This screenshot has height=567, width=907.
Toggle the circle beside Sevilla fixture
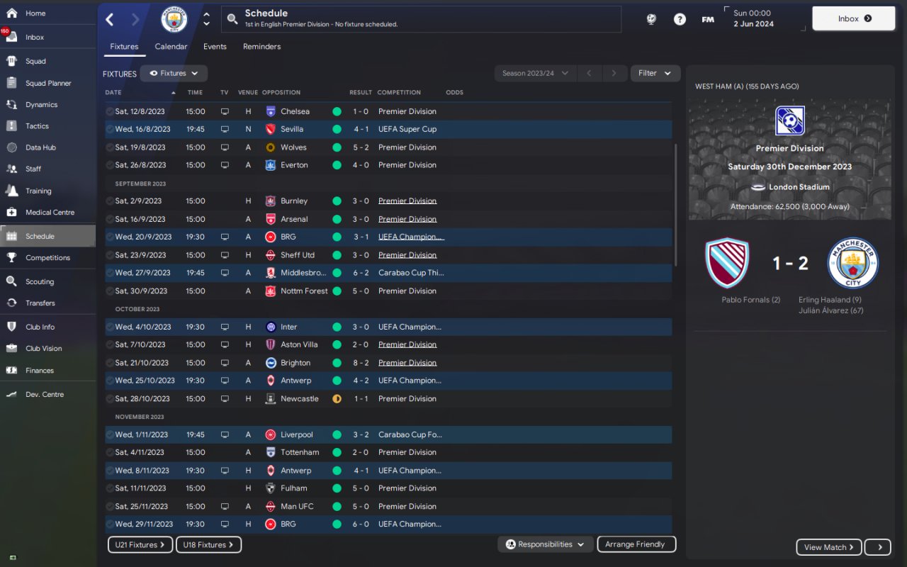(110, 129)
